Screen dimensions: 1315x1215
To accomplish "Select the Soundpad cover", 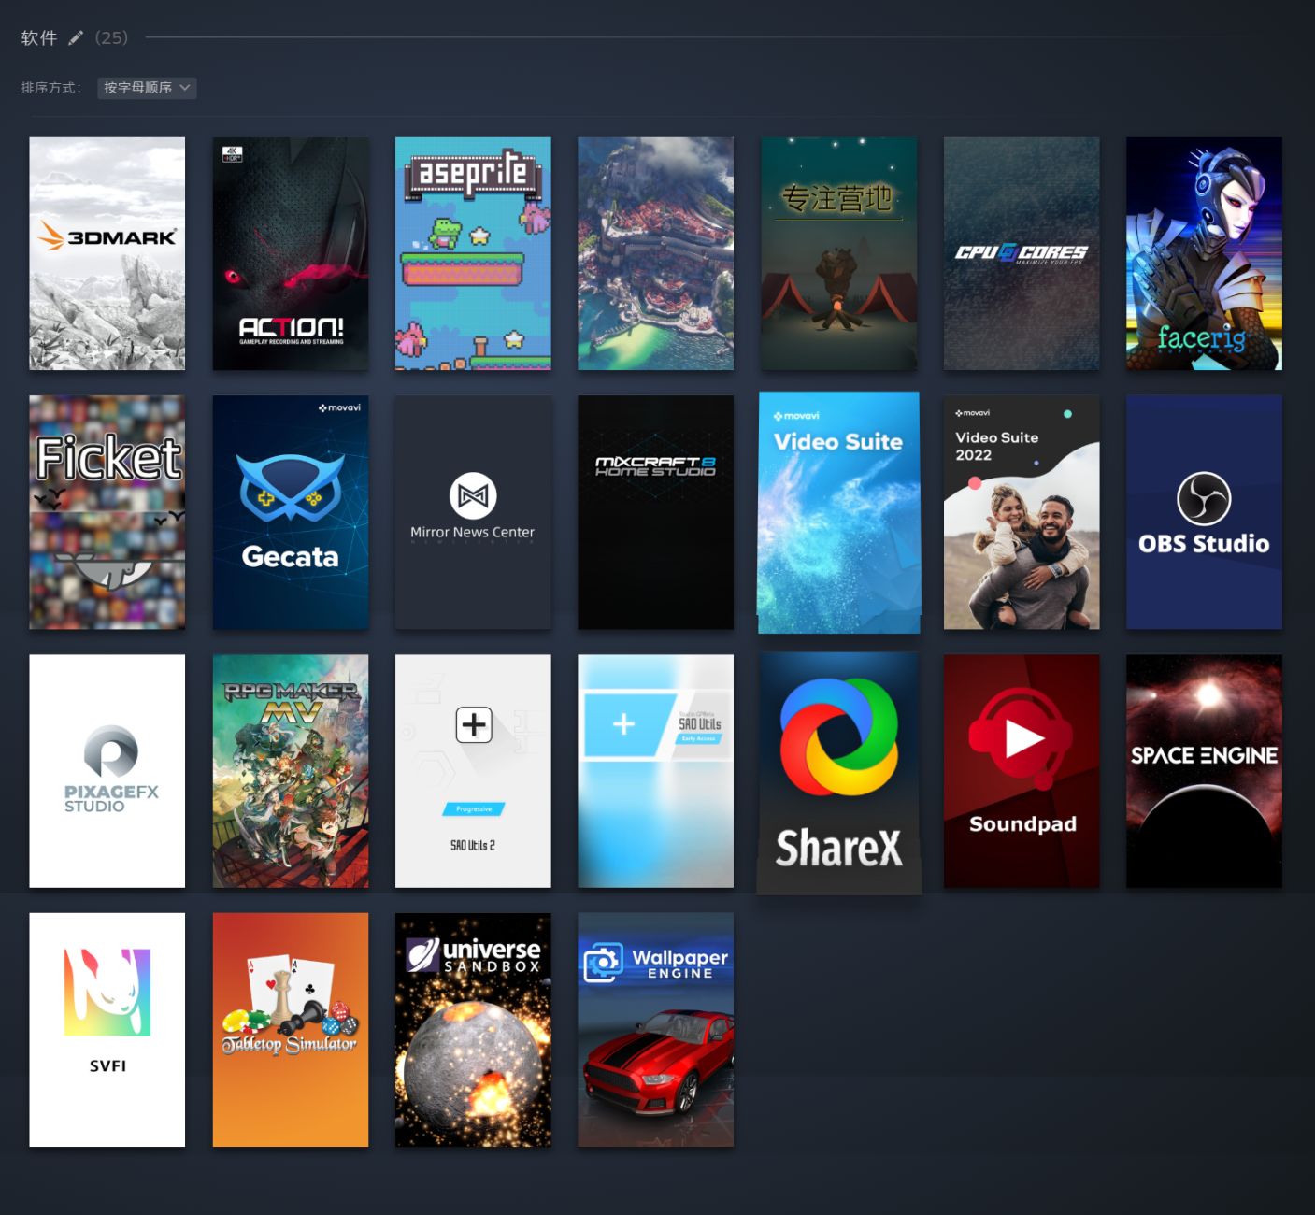I will coord(1022,771).
